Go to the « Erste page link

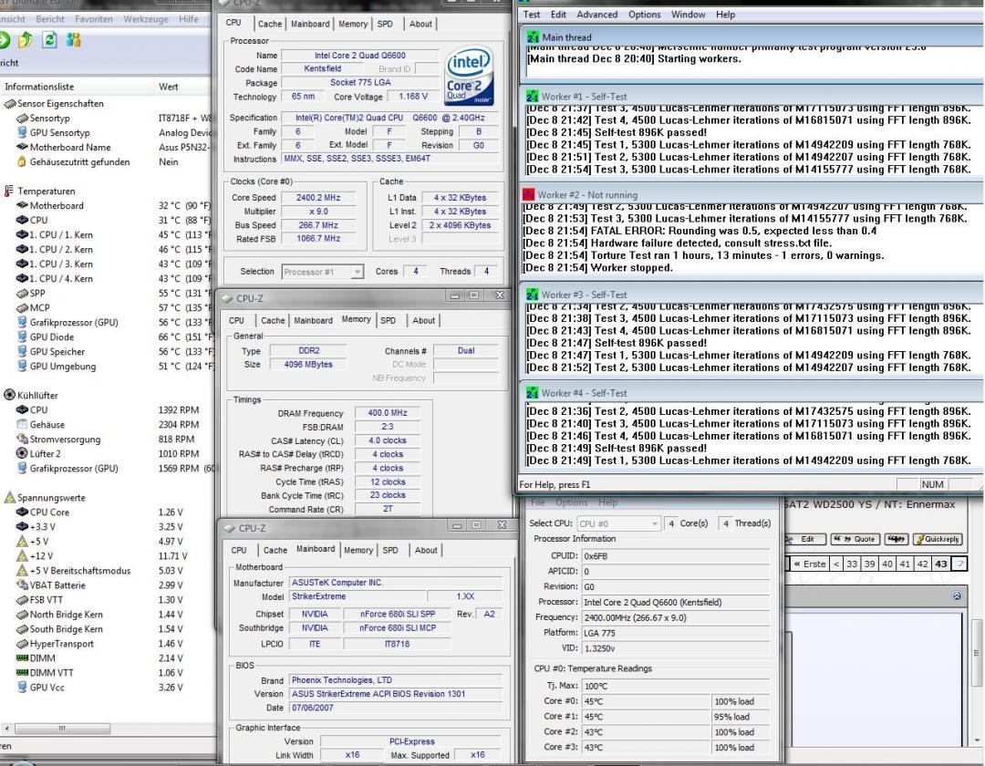click(810, 564)
